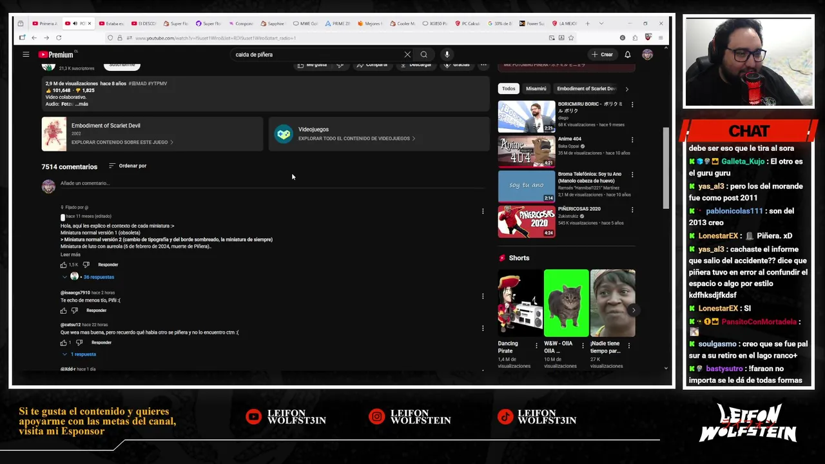Open the 'W&W - OIIA OIIA' cat short
Screen dimensions: 825x464
click(566, 304)
